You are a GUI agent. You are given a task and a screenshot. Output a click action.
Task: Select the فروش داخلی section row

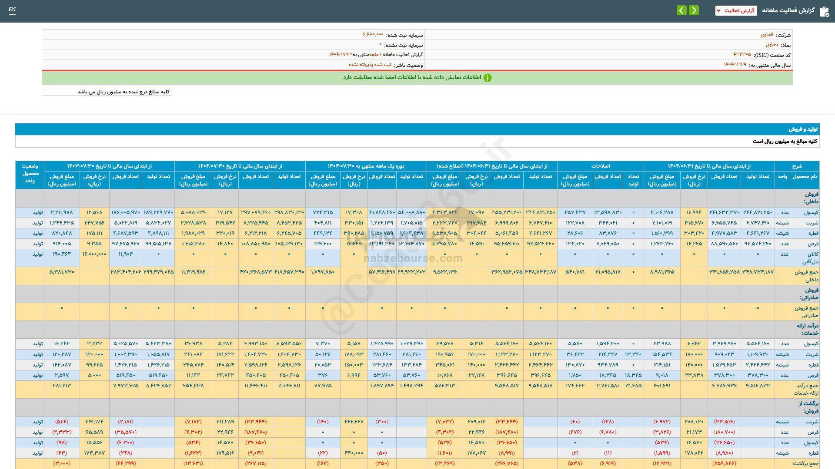[x=811, y=198]
